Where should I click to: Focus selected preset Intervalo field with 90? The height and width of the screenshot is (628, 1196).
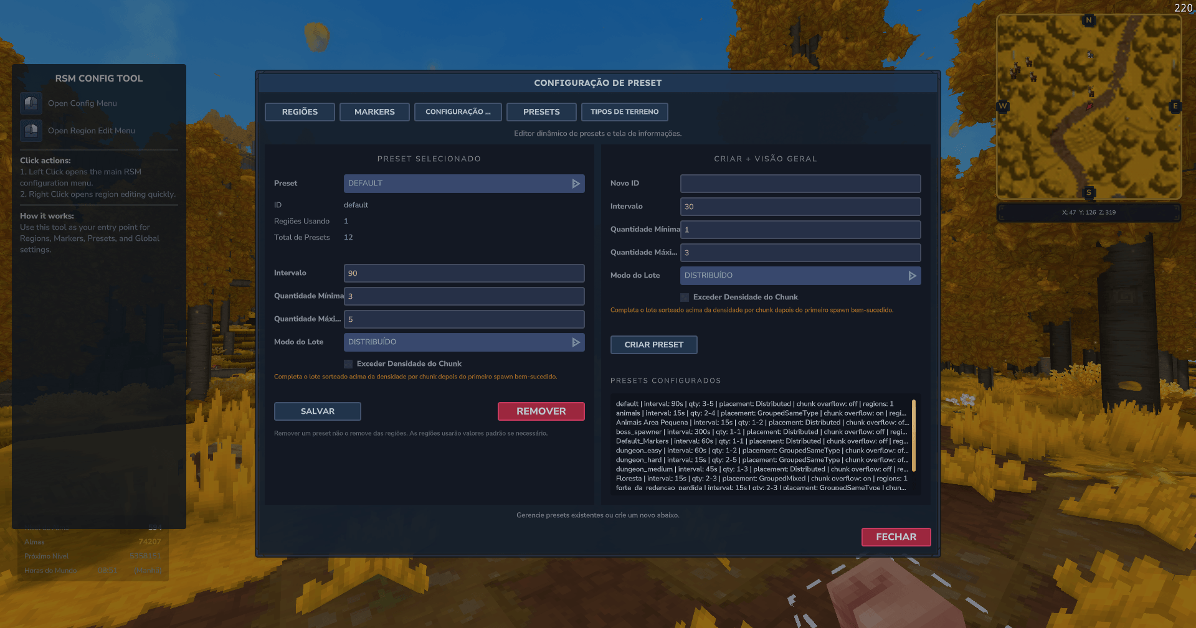tap(464, 273)
